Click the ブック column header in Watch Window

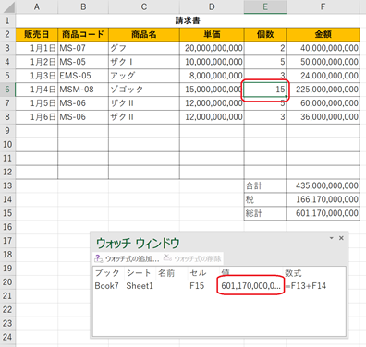(107, 273)
